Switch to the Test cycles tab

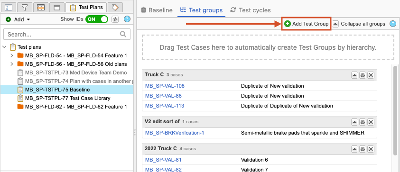point(250,10)
